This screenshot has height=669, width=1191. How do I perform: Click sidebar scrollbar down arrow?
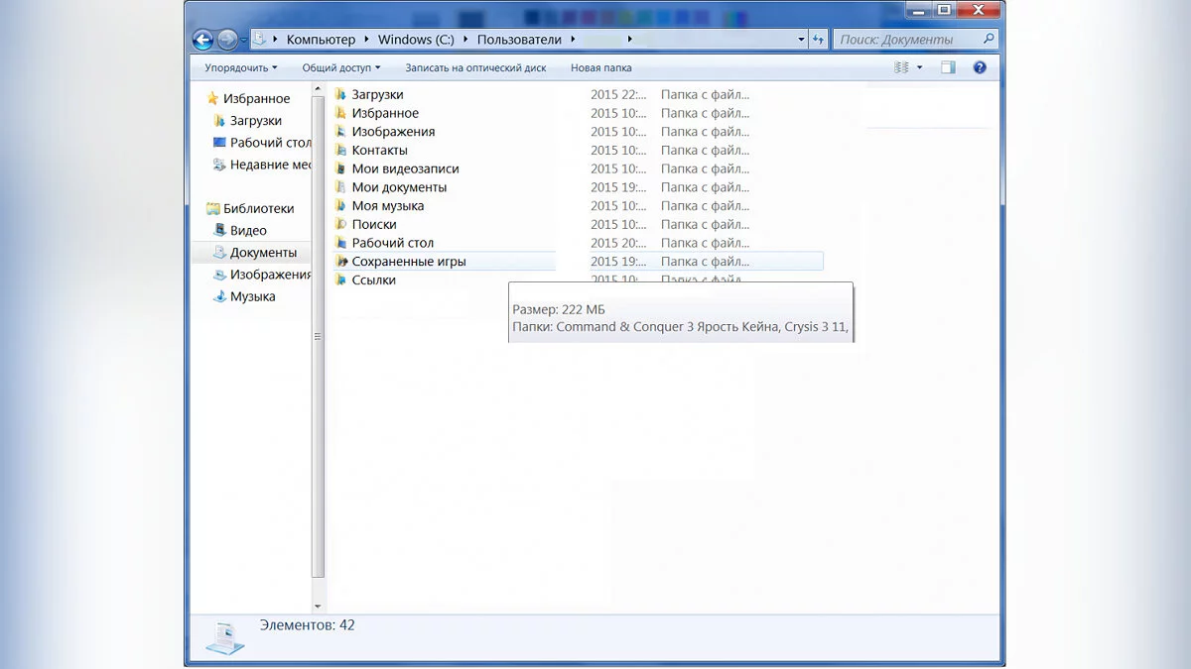tap(319, 606)
